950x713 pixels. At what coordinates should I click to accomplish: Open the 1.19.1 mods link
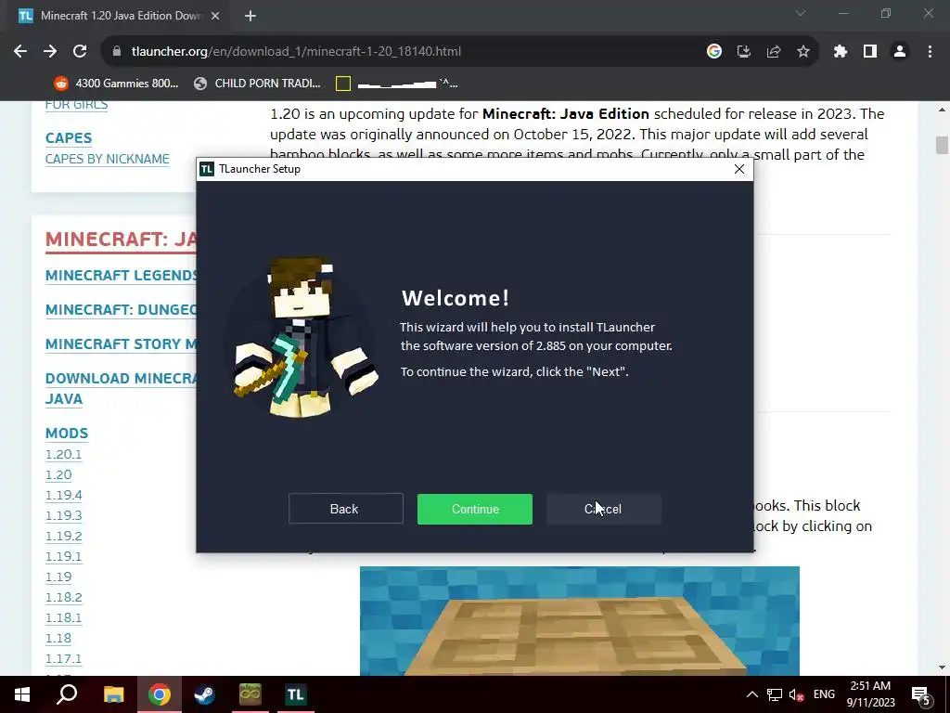[64, 557]
